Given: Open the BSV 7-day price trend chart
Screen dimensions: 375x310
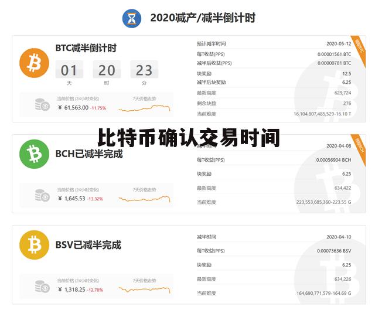Looking at the screenshot, I should click(145, 290).
